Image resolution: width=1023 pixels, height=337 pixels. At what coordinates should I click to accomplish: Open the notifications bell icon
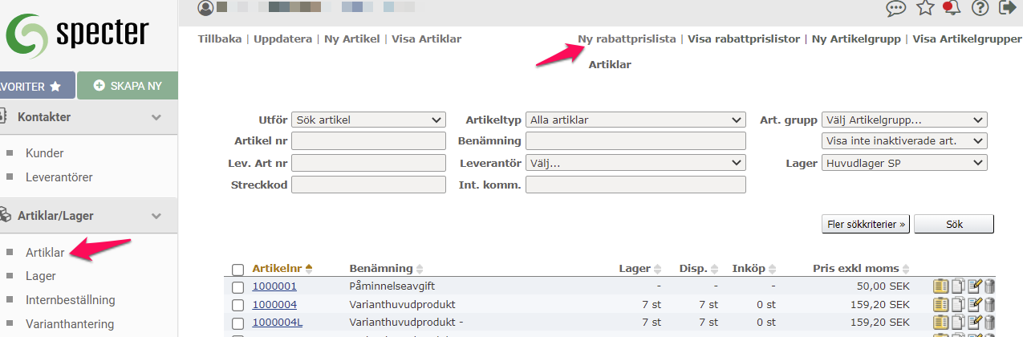[952, 9]
